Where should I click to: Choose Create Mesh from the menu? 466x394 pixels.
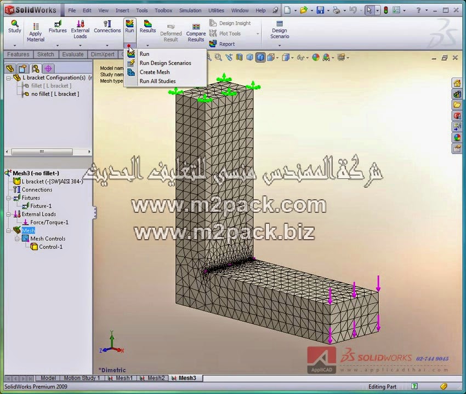pyautogui.click(x=166, y=72)
